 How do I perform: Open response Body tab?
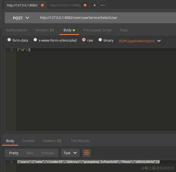pyautogui.click(x=10, y=141)
